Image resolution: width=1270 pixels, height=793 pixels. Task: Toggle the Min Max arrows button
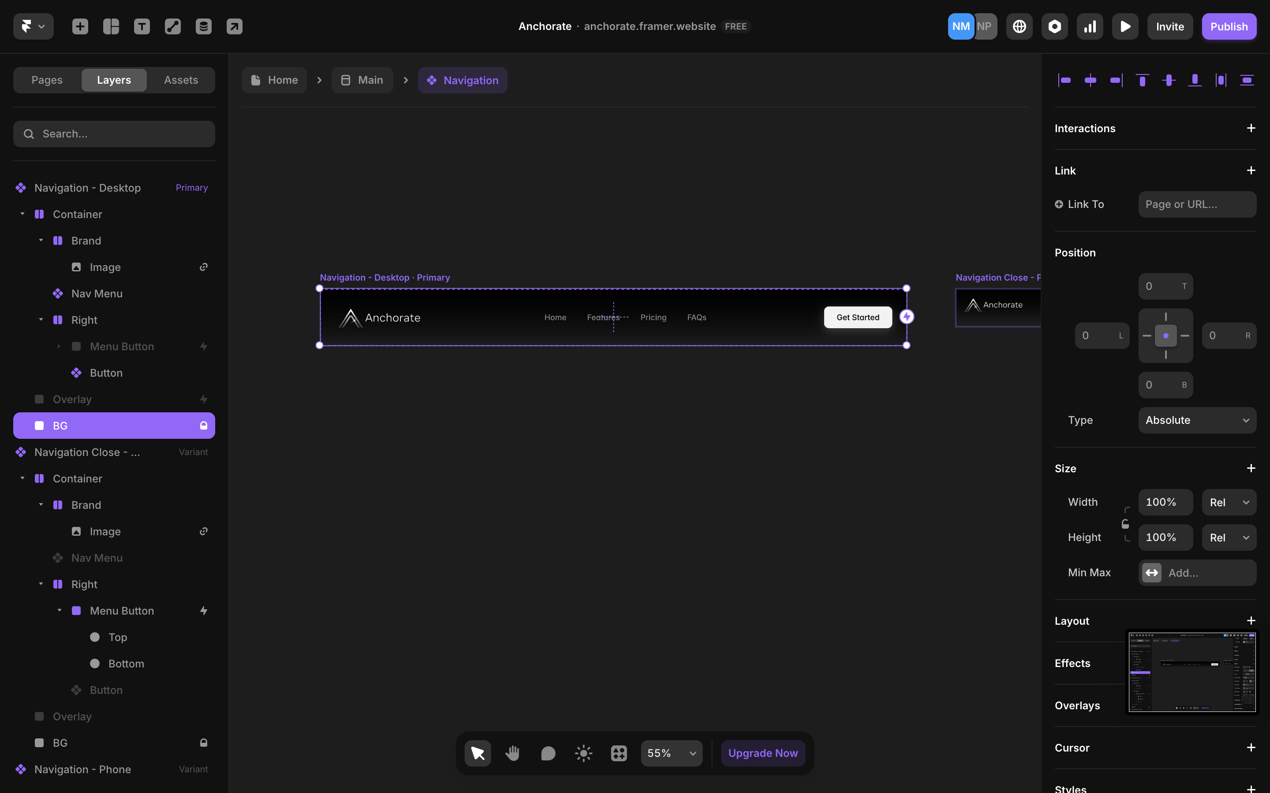point(1151,573)
